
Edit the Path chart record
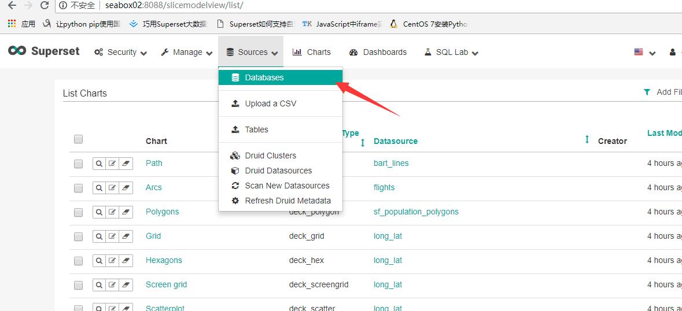112,164
